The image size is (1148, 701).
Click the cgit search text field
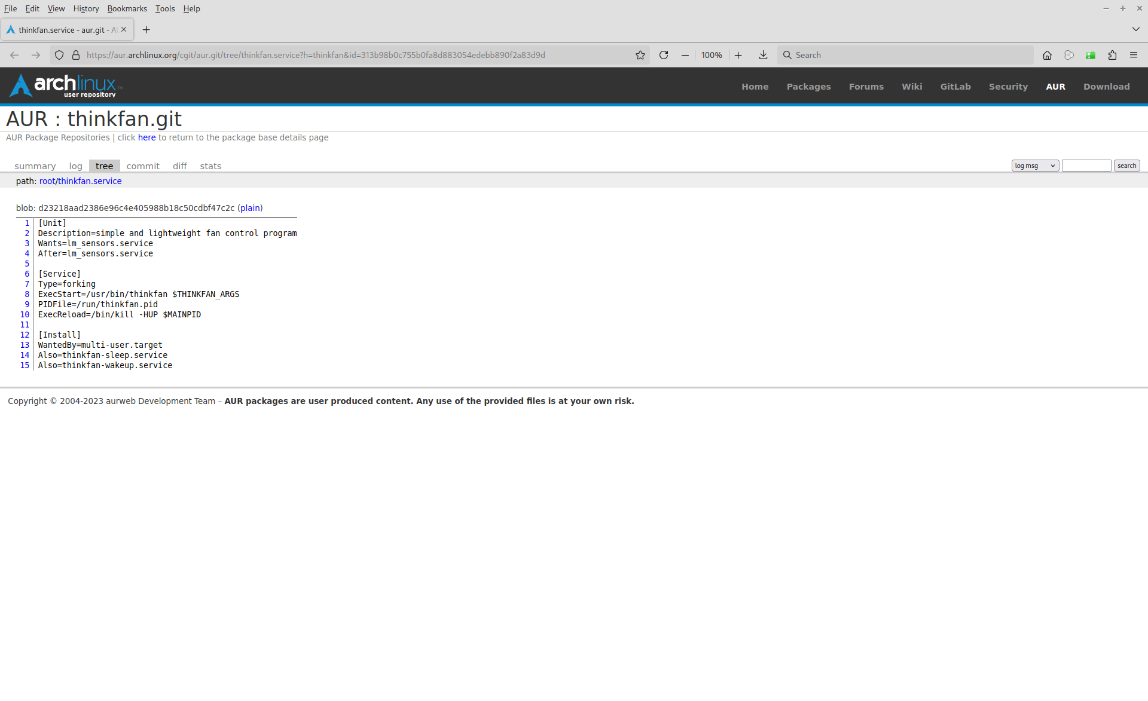click(1086, 166)
